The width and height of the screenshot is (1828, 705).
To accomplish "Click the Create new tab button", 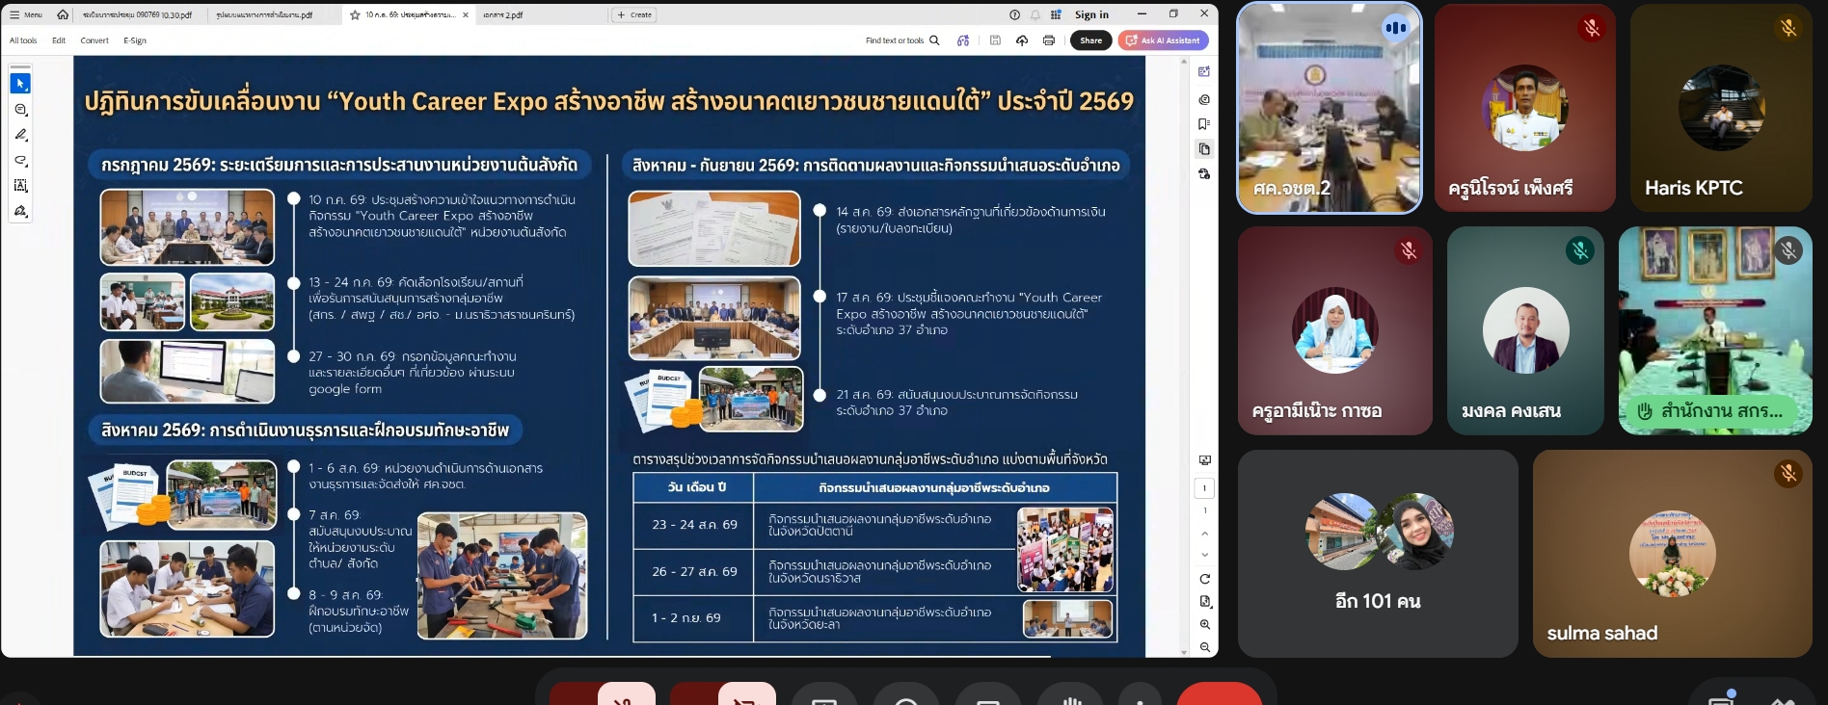I will point(634,15).
